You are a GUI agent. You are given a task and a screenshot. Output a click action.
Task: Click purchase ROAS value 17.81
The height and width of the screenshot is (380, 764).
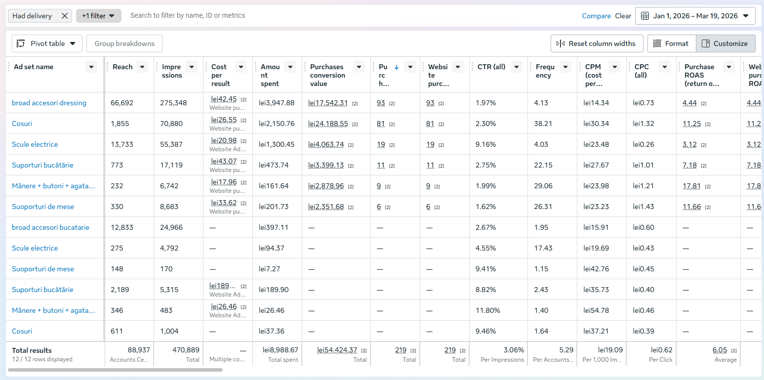(691, 186)
